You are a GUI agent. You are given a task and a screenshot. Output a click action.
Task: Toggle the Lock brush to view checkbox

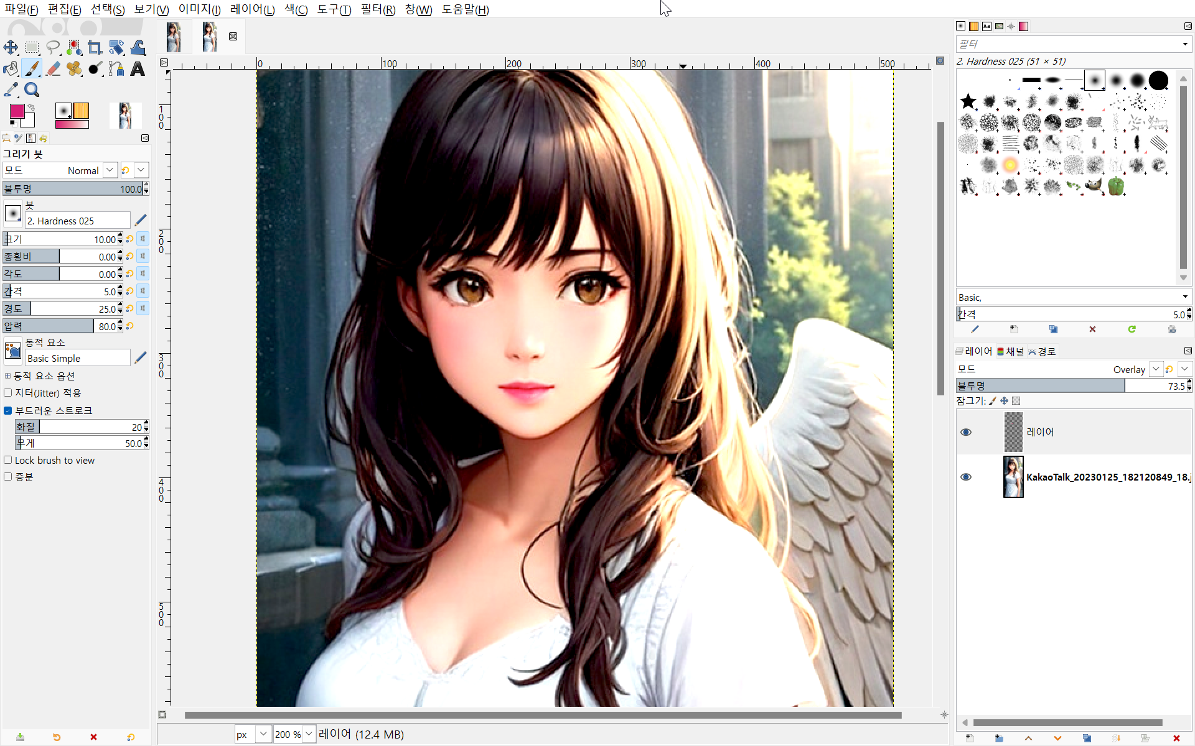tap(8, 460)
